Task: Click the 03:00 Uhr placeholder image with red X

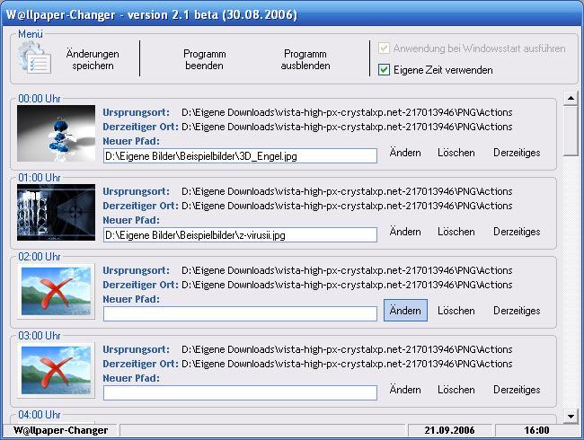Action: click(x=57, y=370)
